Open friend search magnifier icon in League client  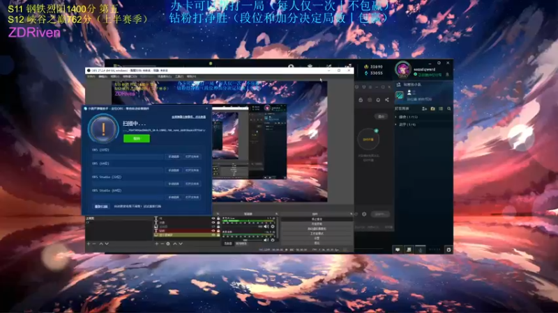448,109
